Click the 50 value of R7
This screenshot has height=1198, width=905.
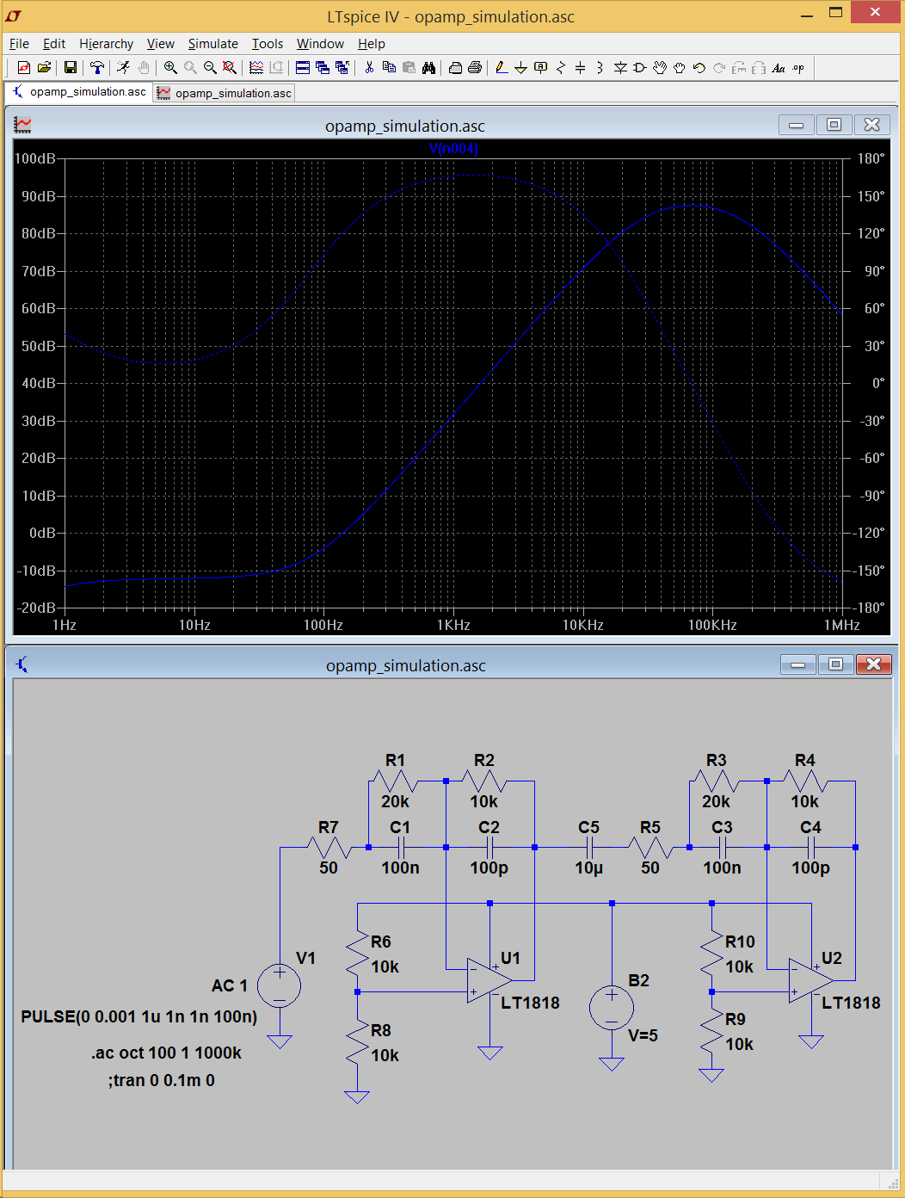[x=329, y=868]
